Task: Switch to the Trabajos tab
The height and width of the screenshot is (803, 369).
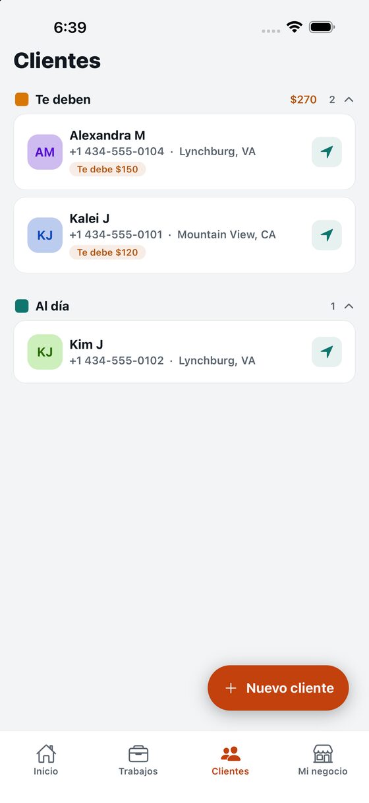Action: [138, 760]
